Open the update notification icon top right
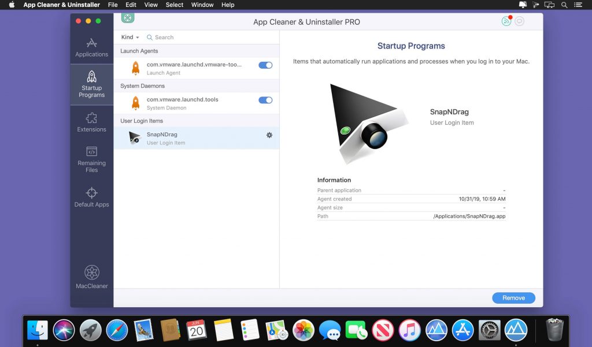The width and height of the screenshot is (592, 347). (507, 21)
